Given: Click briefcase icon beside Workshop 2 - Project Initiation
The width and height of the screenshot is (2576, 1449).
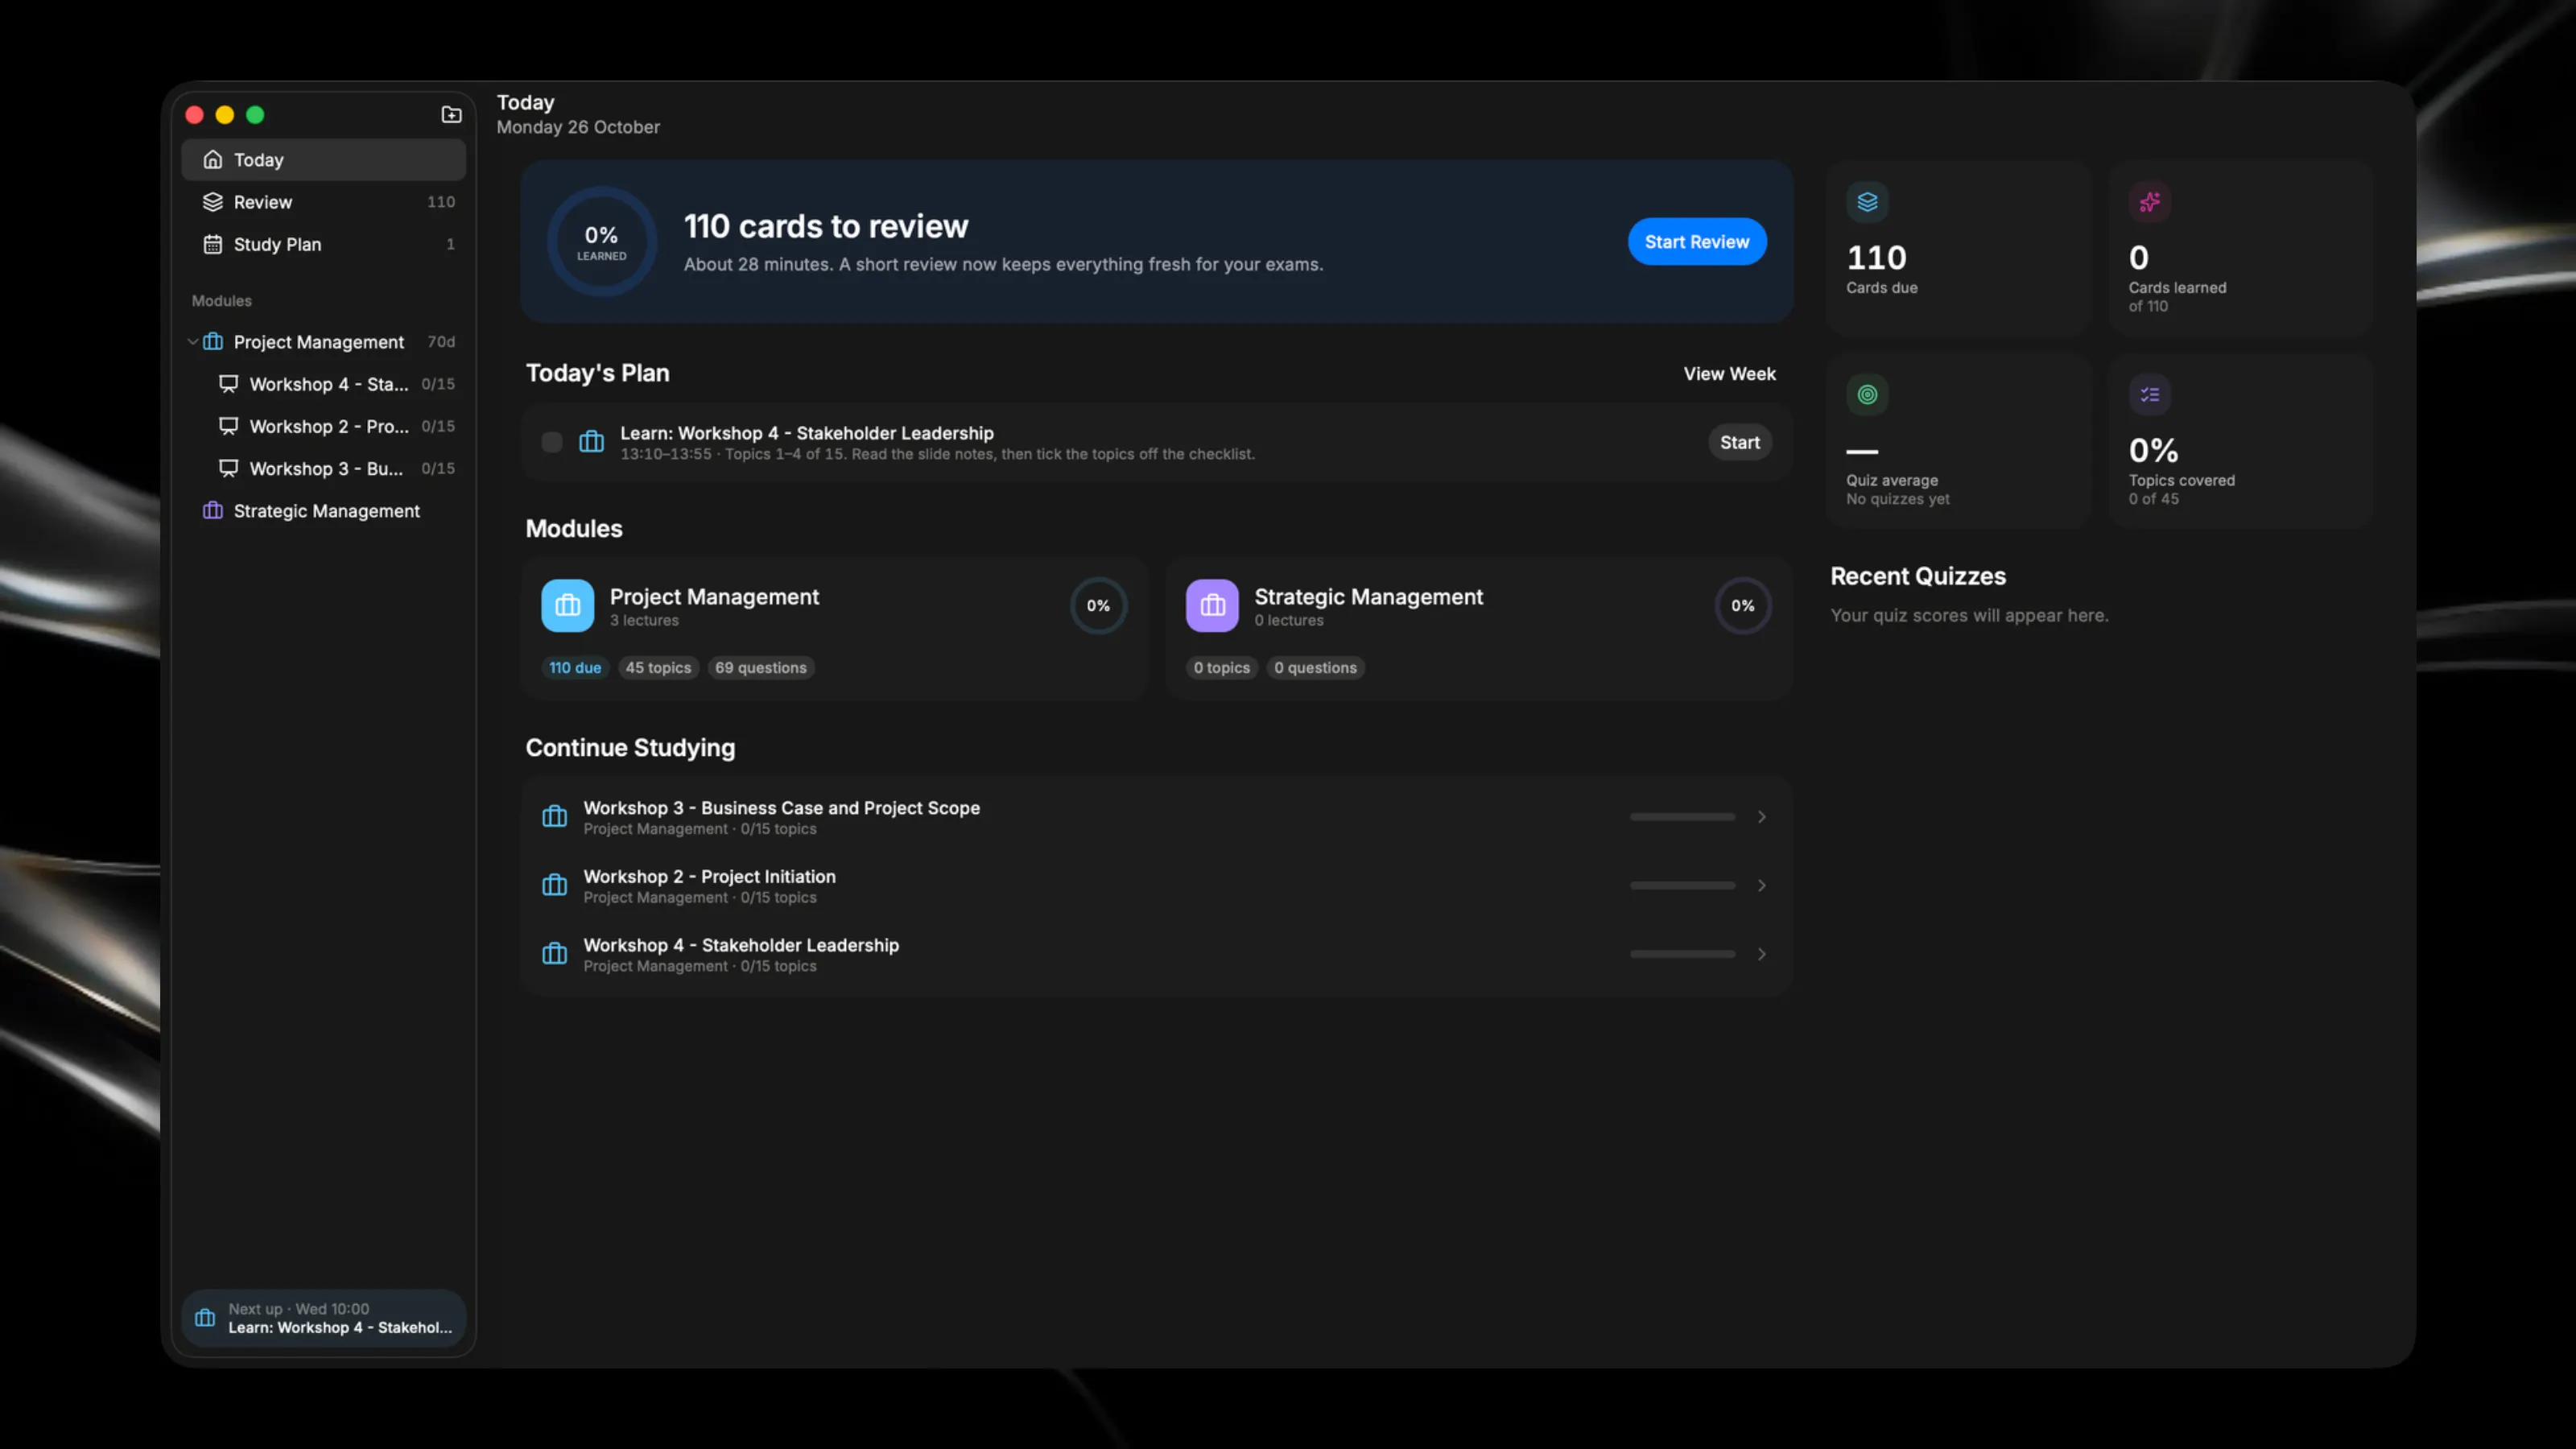Looking at the screenshot, I should click(554, 886).
